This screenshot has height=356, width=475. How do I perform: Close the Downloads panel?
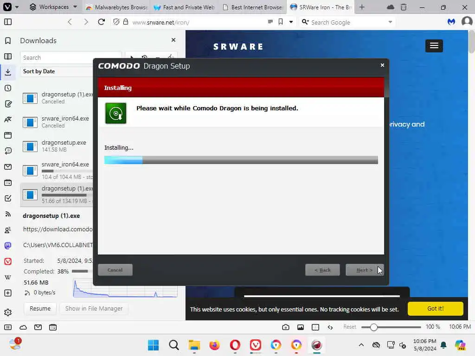click(x=173, y=40)
